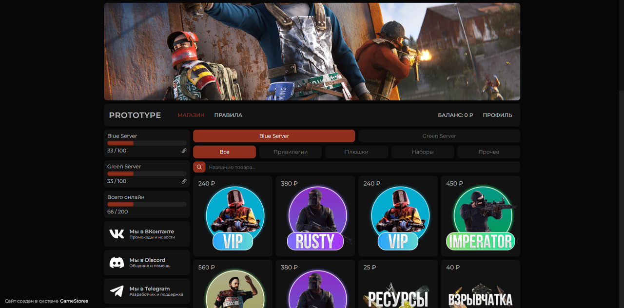The image size is (624, 308).
Task: Click the red search magnifier icon
Action: click(199, 167)
